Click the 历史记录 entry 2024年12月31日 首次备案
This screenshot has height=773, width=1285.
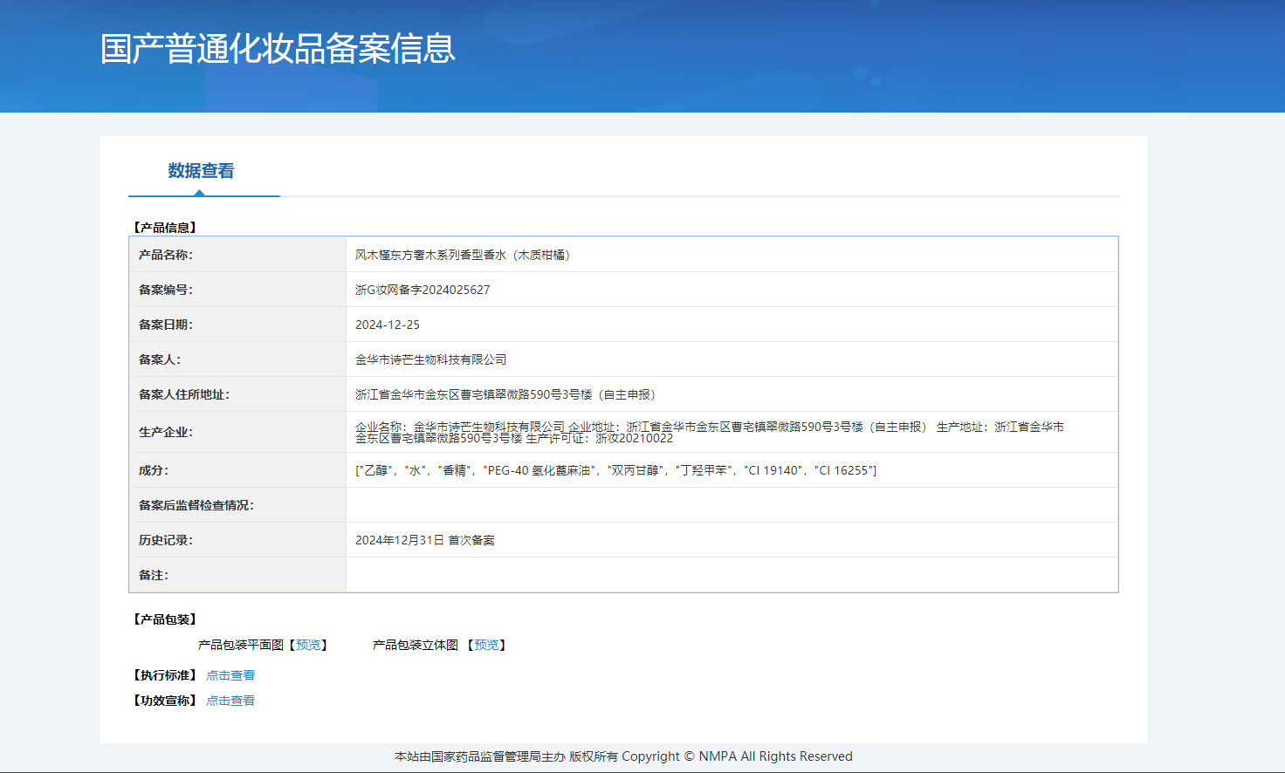tap(424, 540)
